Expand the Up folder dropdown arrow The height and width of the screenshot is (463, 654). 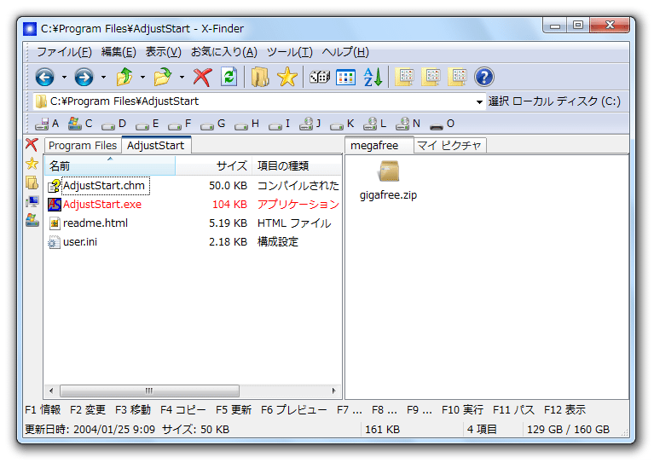(142, 77)
